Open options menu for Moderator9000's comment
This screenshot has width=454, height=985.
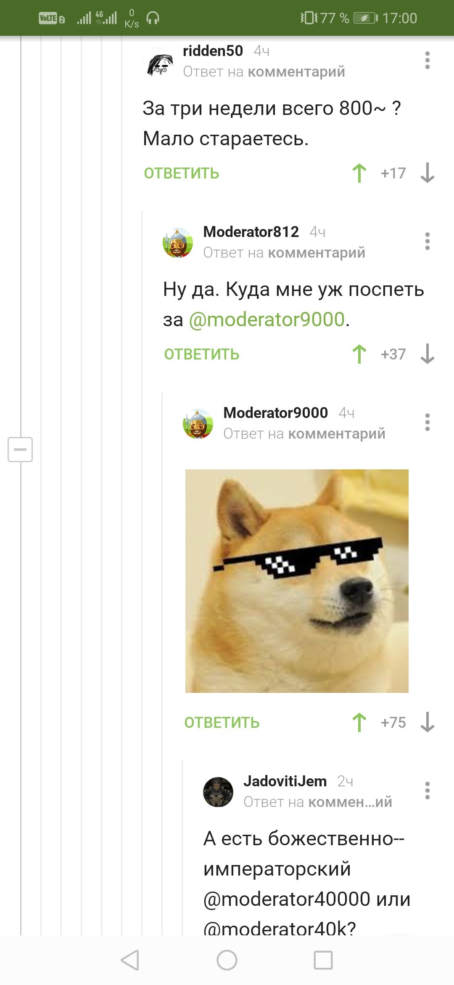click(428, 422)
